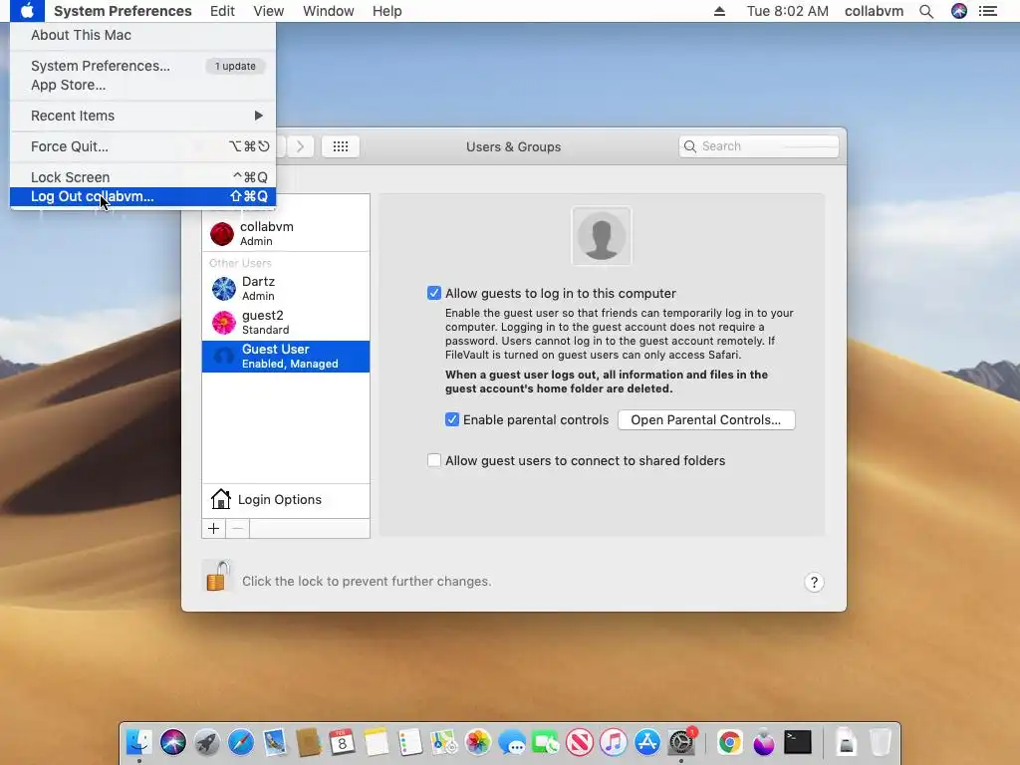
Task: Open Finder from the Dock
Action: pos(138,742)
